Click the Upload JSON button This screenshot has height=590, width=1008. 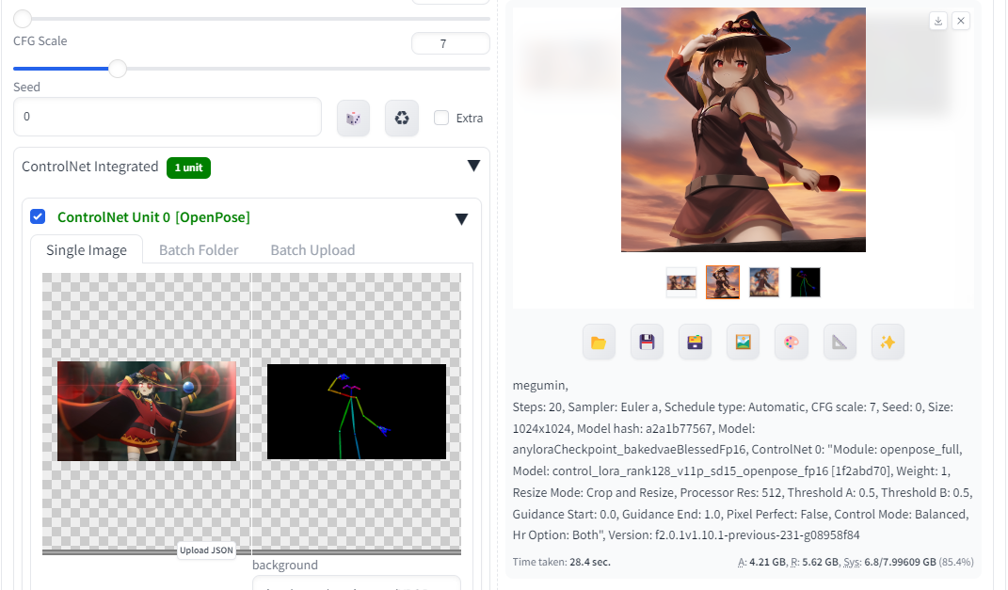206,550
